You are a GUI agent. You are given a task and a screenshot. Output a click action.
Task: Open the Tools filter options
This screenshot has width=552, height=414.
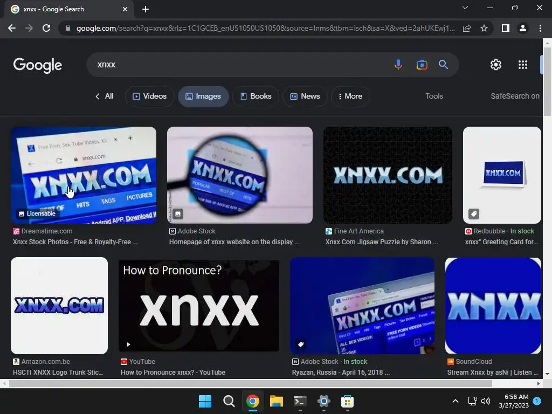(x=434, y=96)
